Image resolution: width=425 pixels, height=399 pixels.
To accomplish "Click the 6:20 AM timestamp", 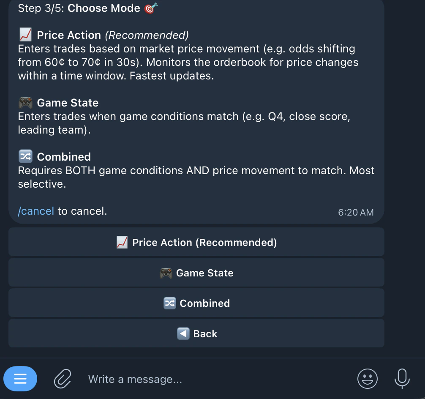I will (x=355, y=213).
